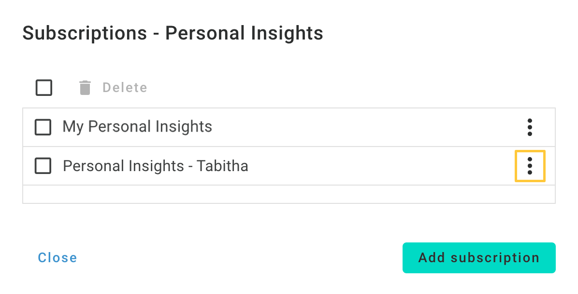Image resolution: width=578 pixels, height=294 pixels.
Task: Click the grayed-out bin icon beside Delete
Action: [x=85, y=87]
